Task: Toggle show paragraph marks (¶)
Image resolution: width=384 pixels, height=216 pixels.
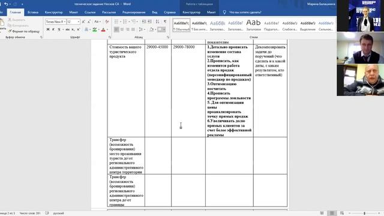Action: click(x=165, y=22)
